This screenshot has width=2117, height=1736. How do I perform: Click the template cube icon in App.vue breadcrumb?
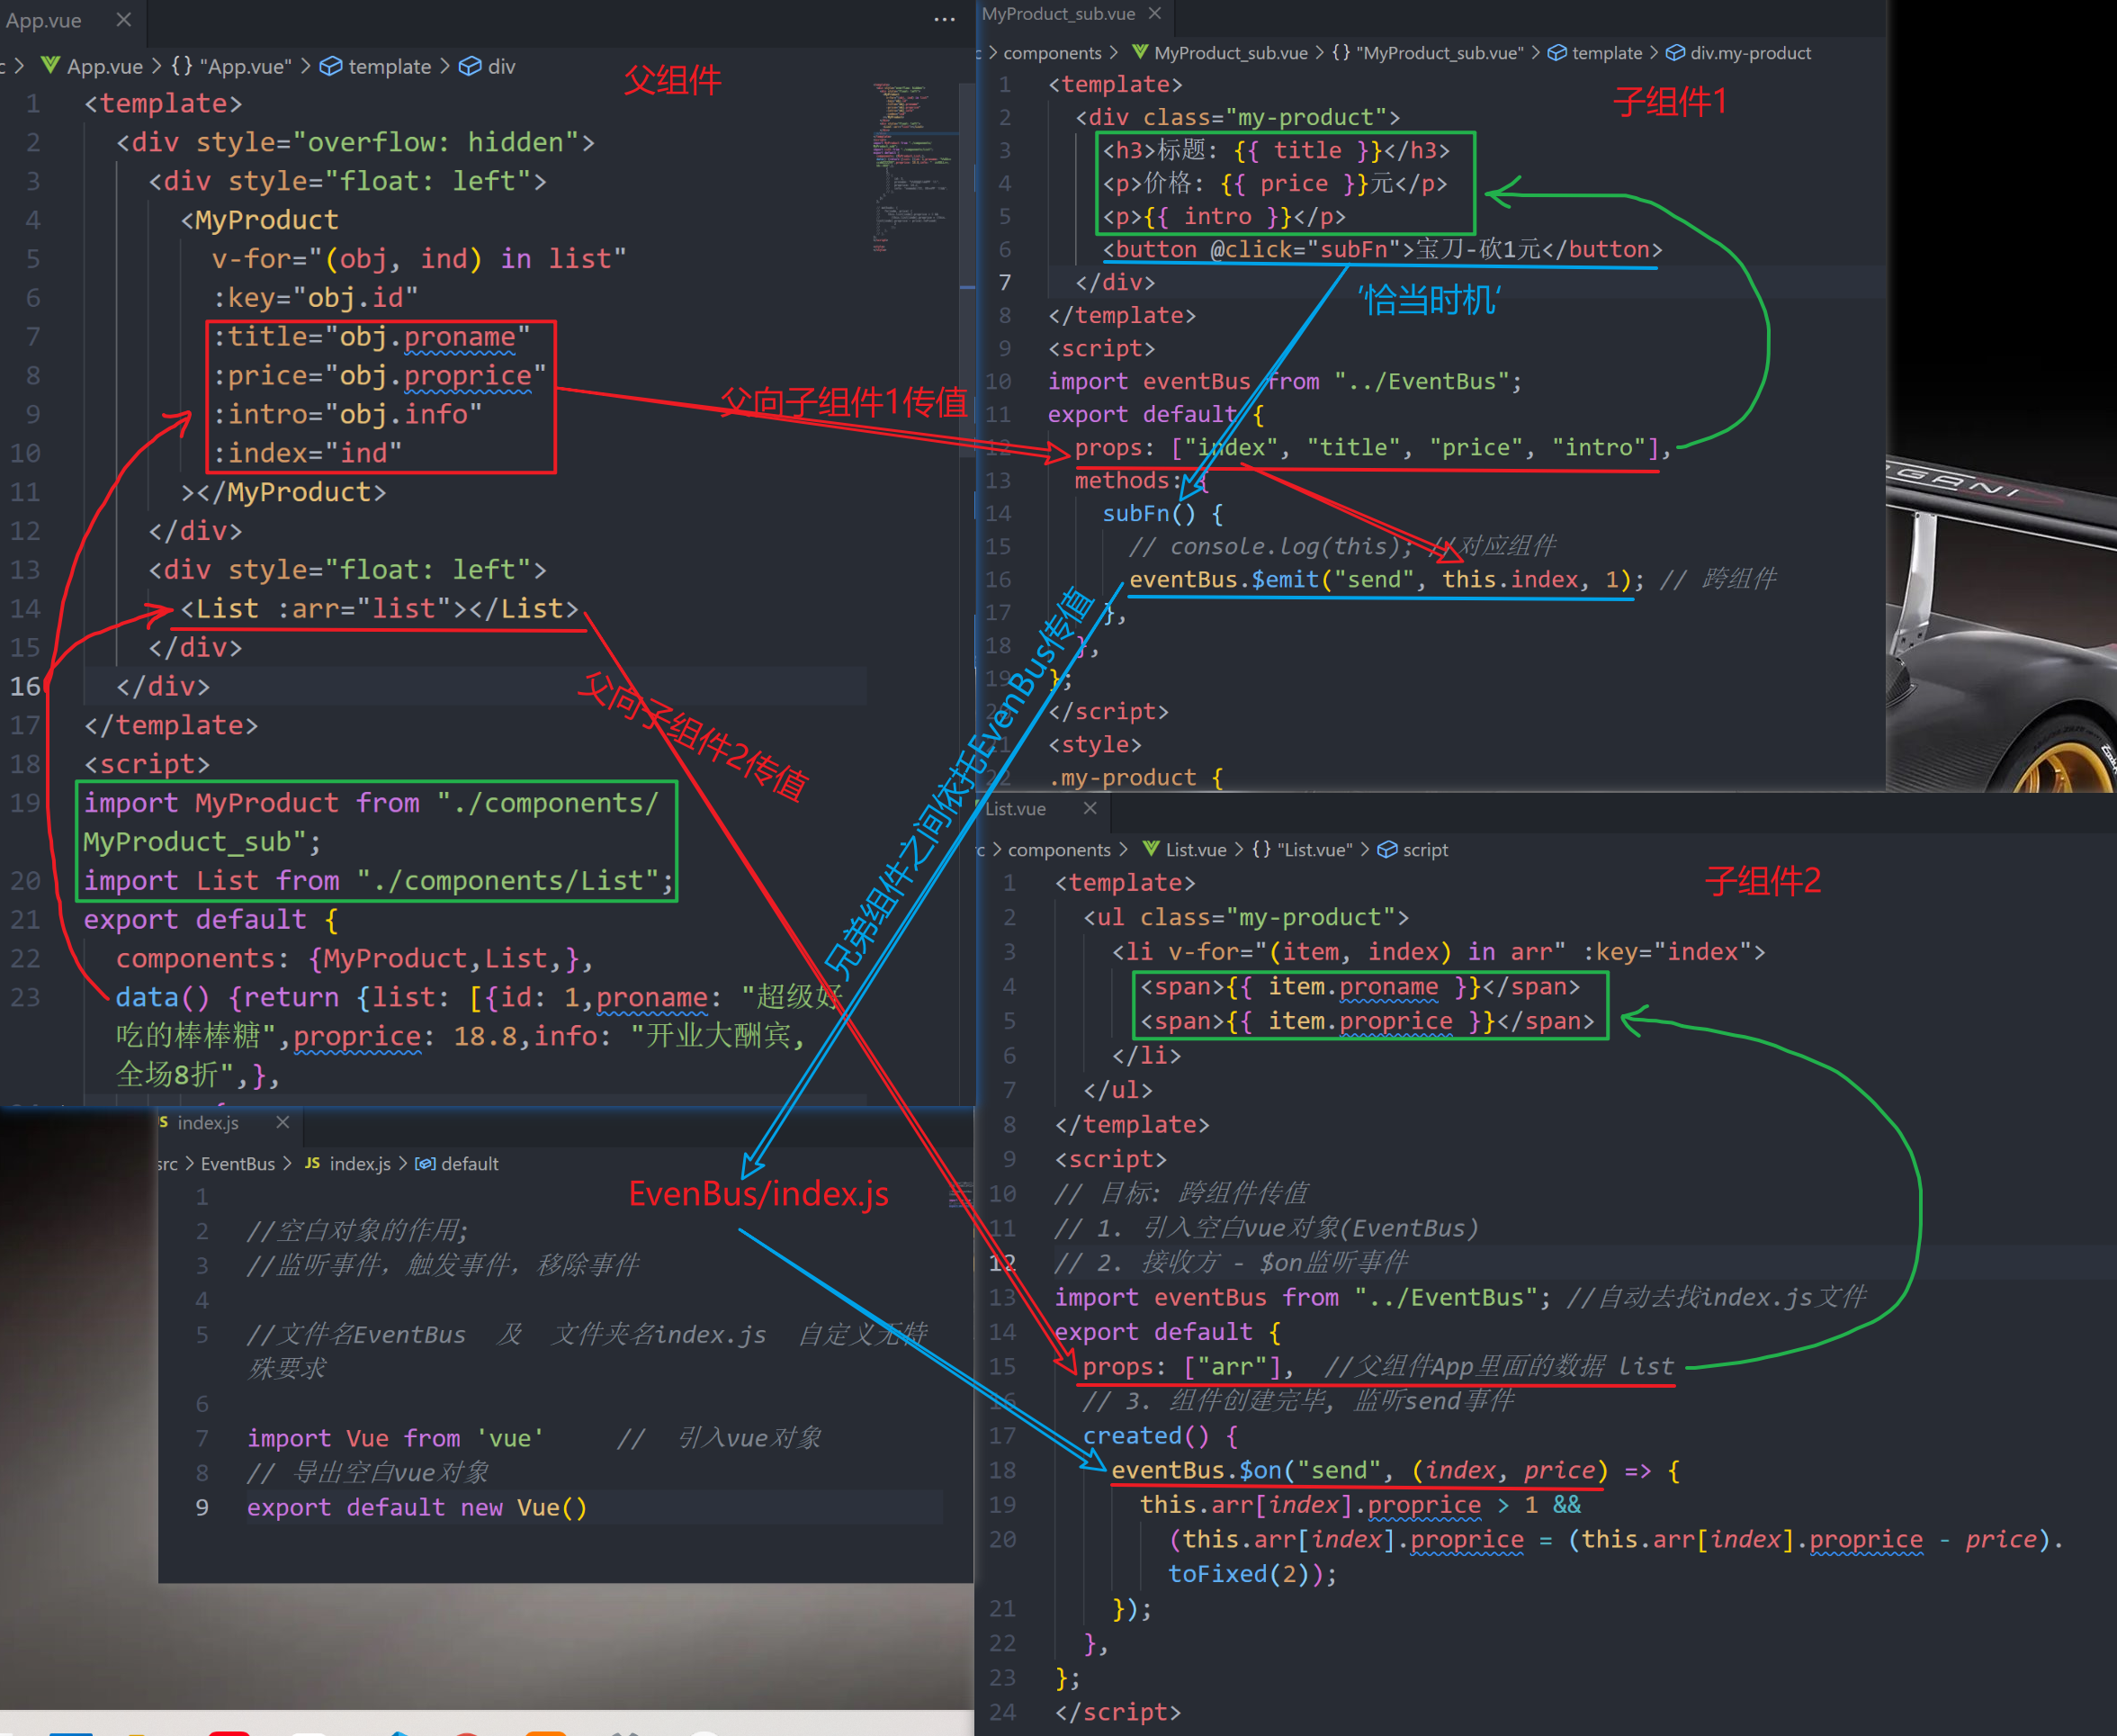pos(330,66)
